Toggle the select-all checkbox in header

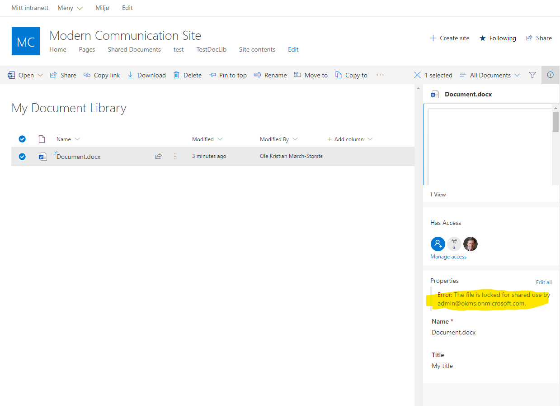point(22,139)
